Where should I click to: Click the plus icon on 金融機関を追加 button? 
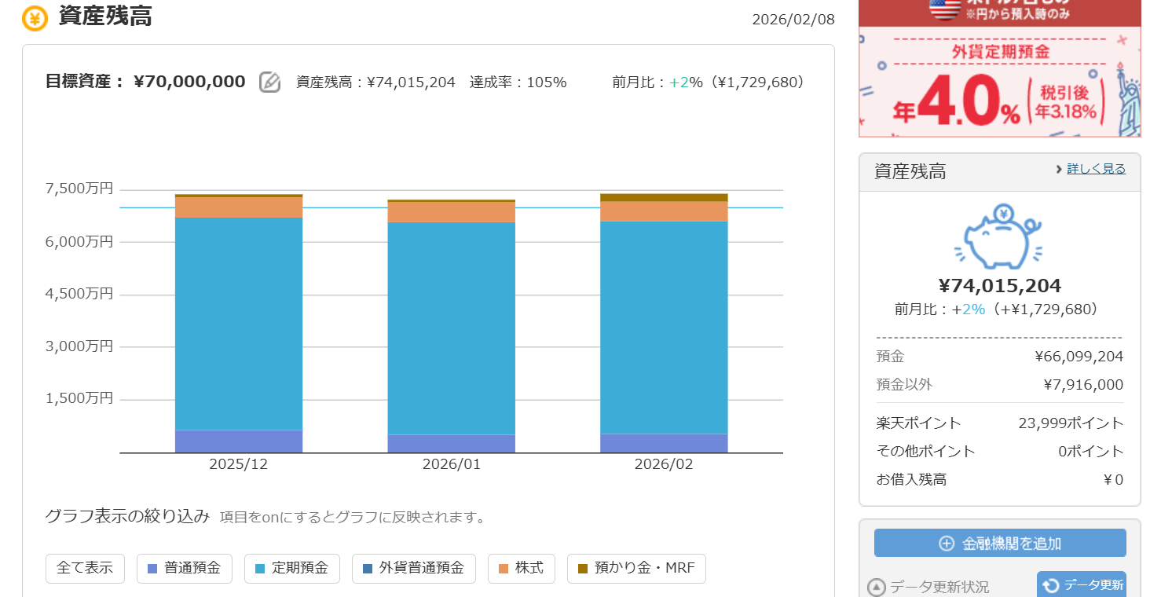(947, 544)
